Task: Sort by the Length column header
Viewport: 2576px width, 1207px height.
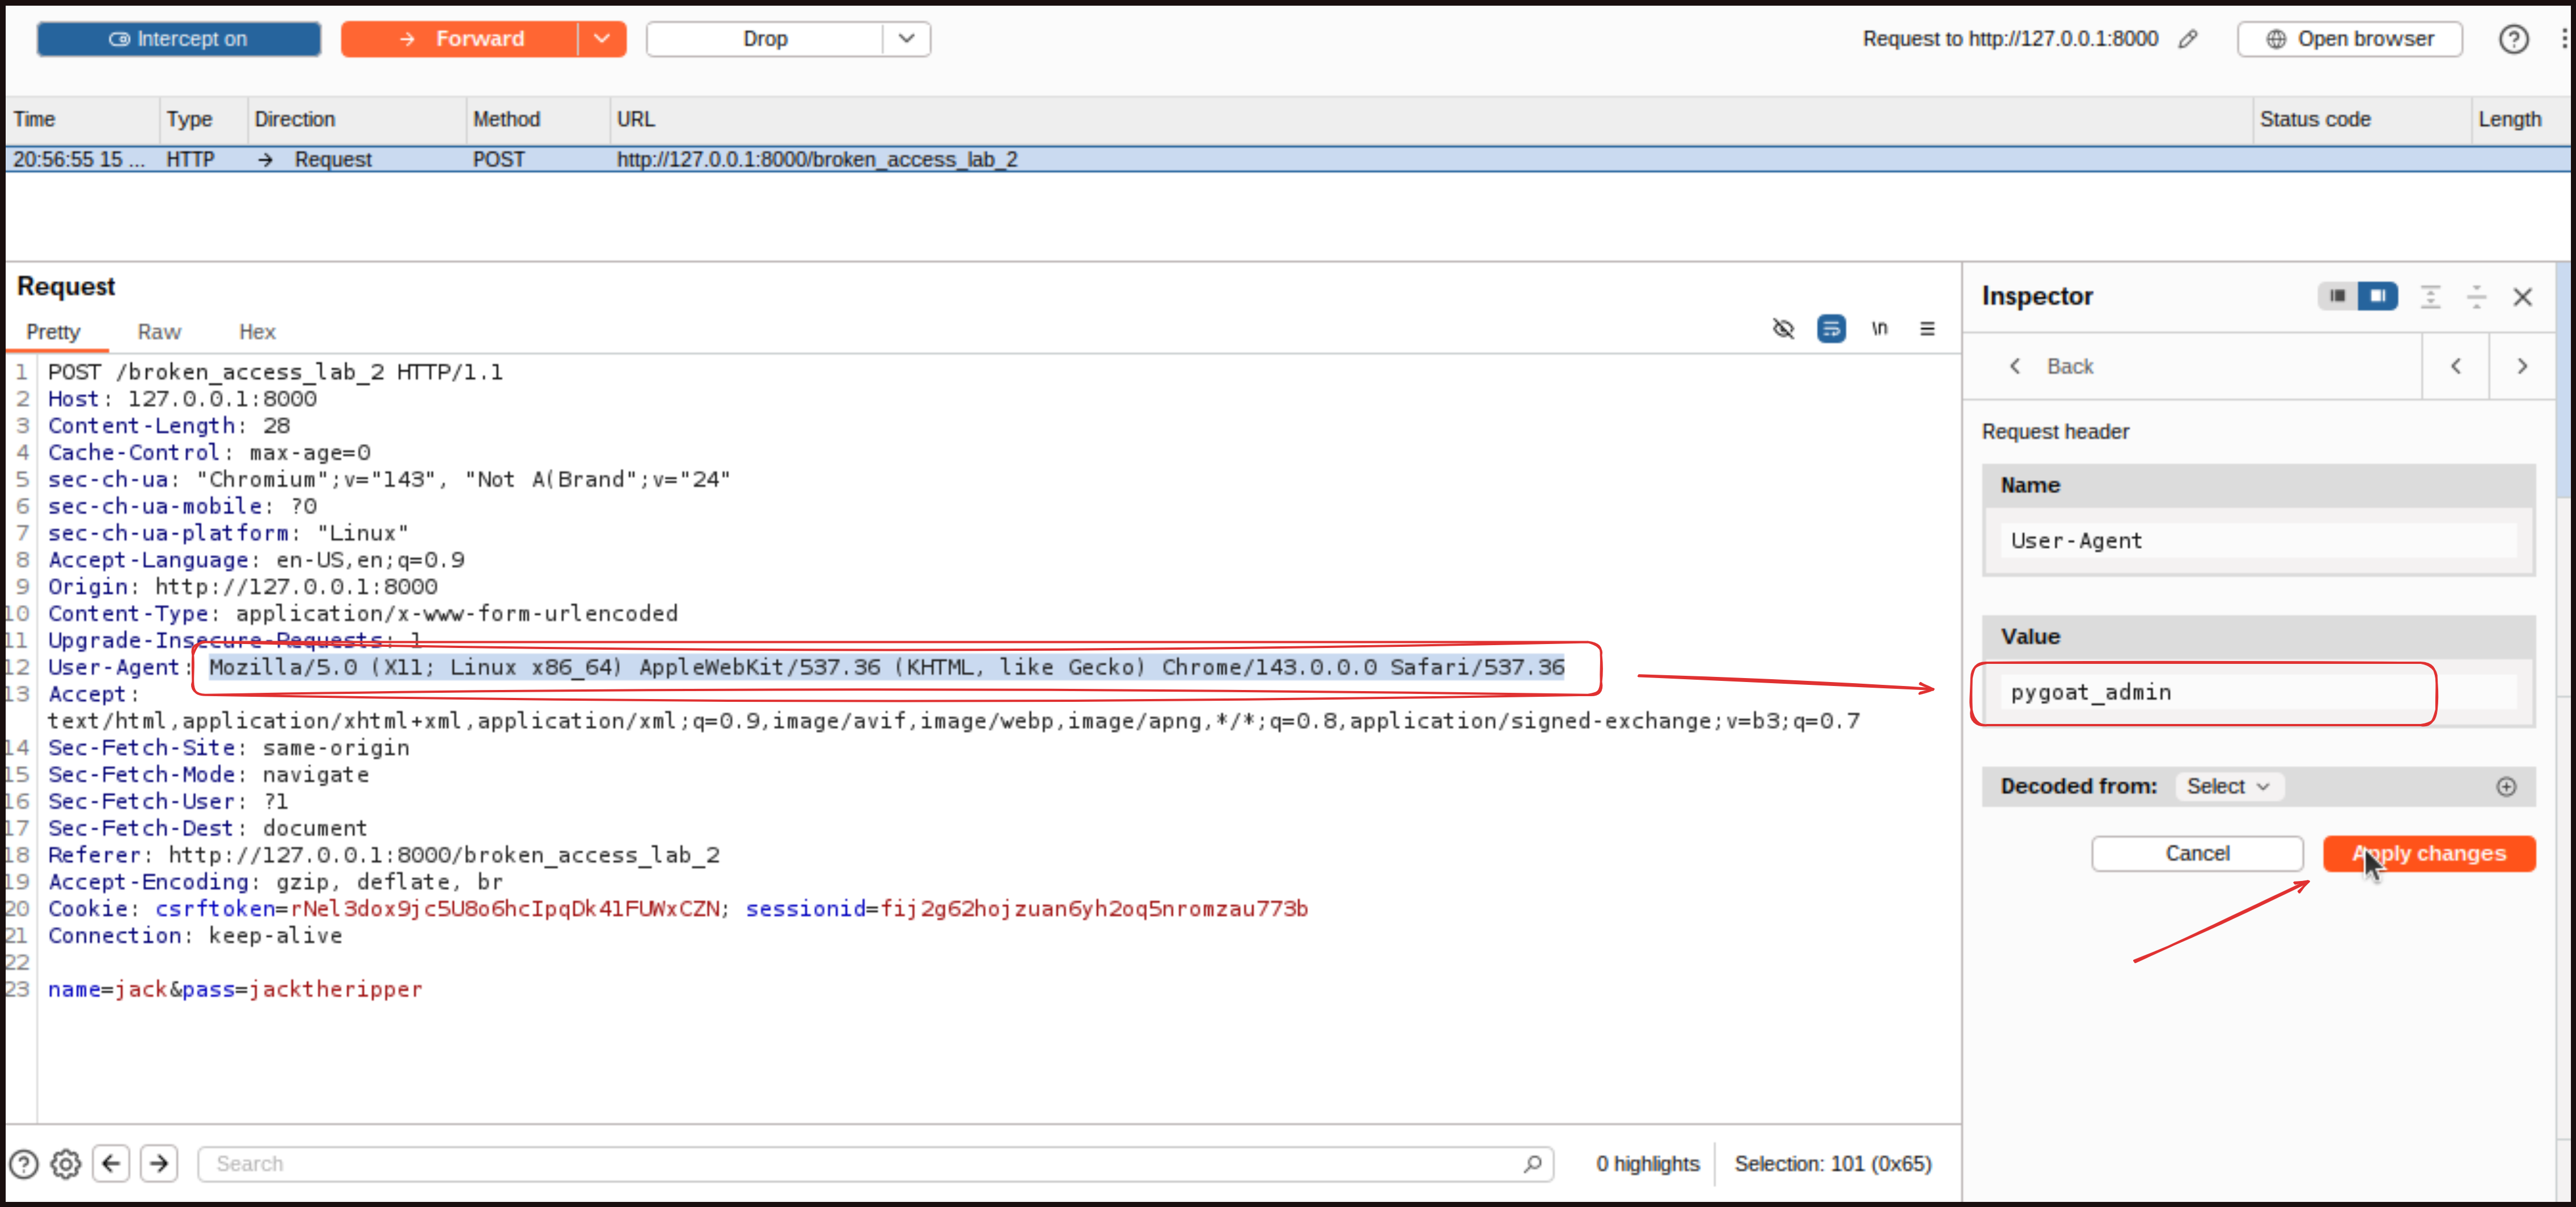Action: click(x=2522, y=119)
